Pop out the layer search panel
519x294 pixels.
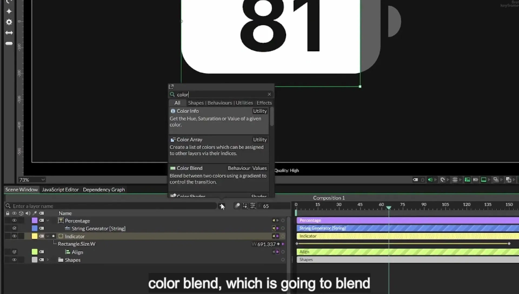point(171,87)
